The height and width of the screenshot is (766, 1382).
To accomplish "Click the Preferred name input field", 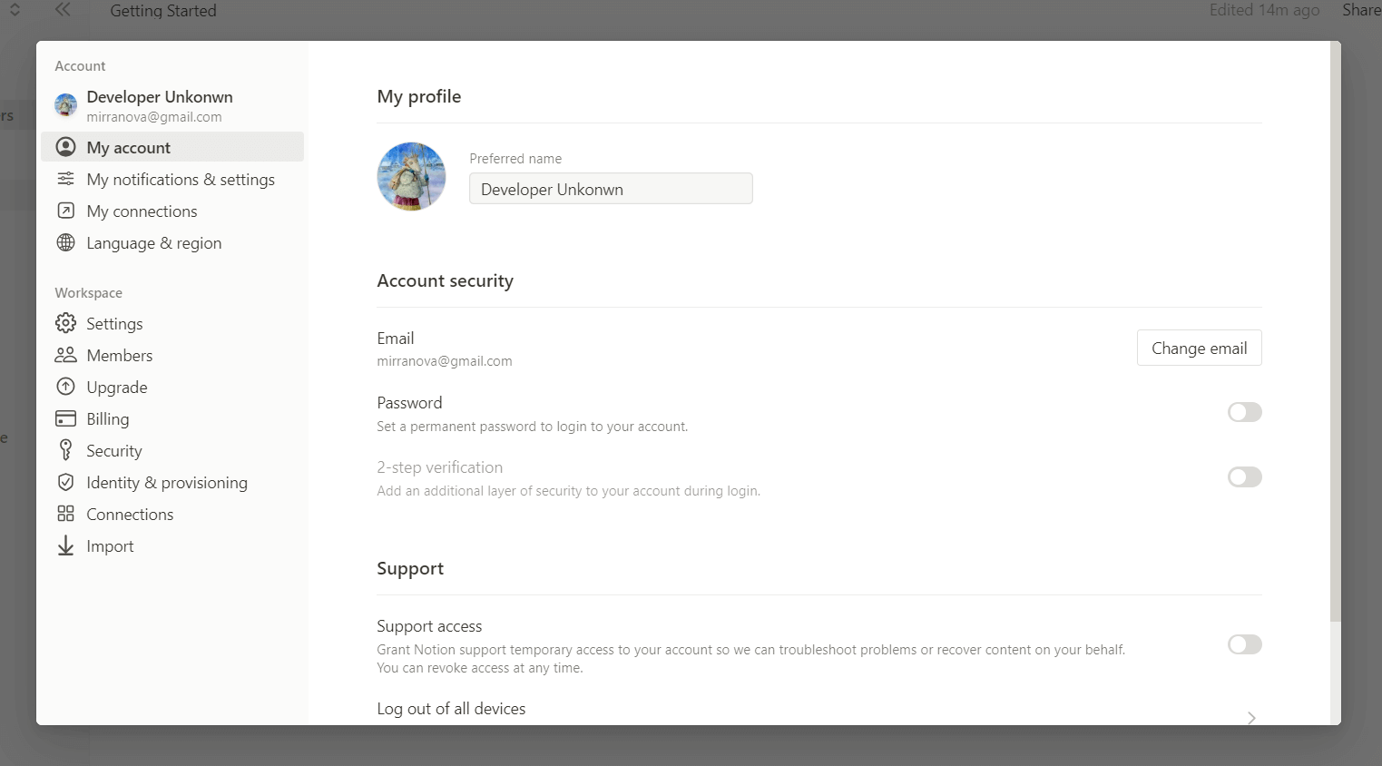I will tap(611, 189).
